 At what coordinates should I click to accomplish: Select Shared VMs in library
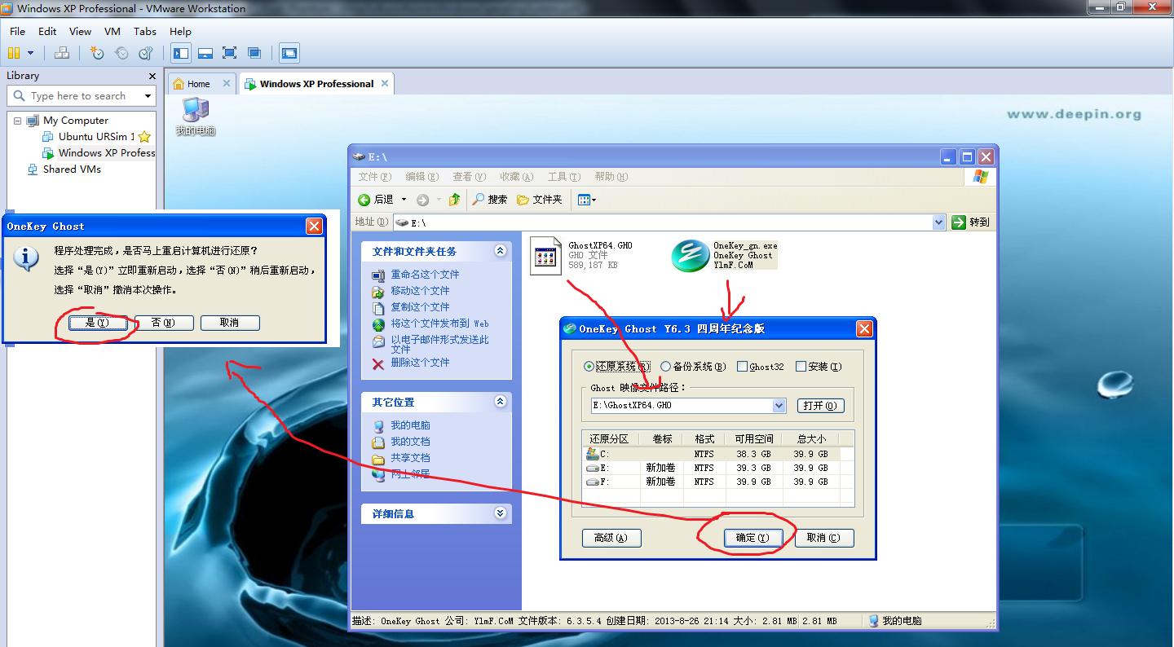pos(64,169)
